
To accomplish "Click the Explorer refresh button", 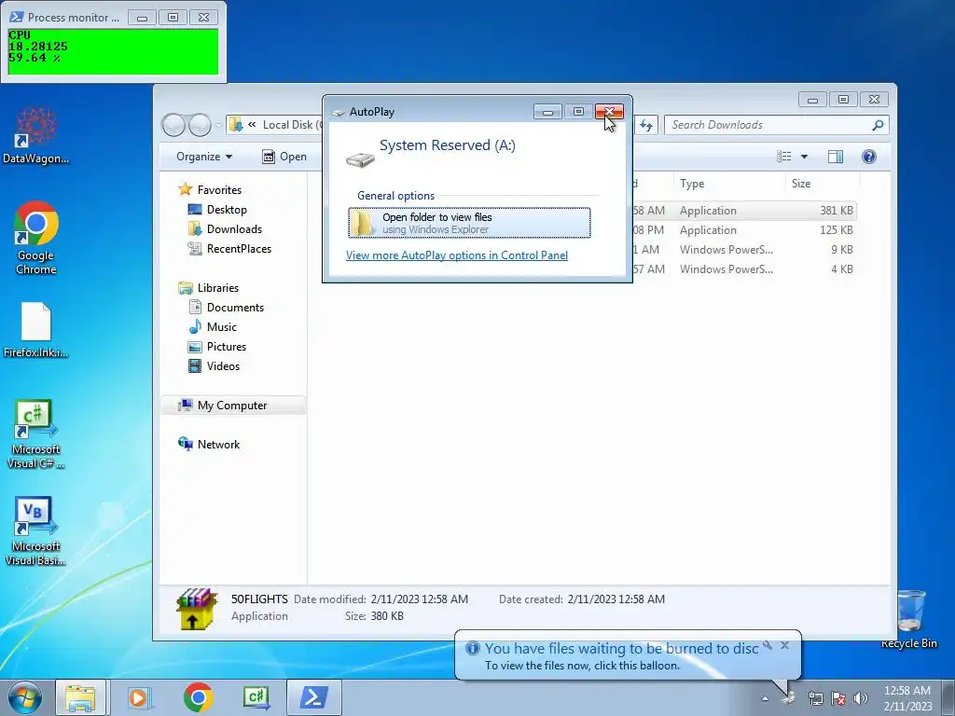I will pyautogui.click(x=646, y=126).
